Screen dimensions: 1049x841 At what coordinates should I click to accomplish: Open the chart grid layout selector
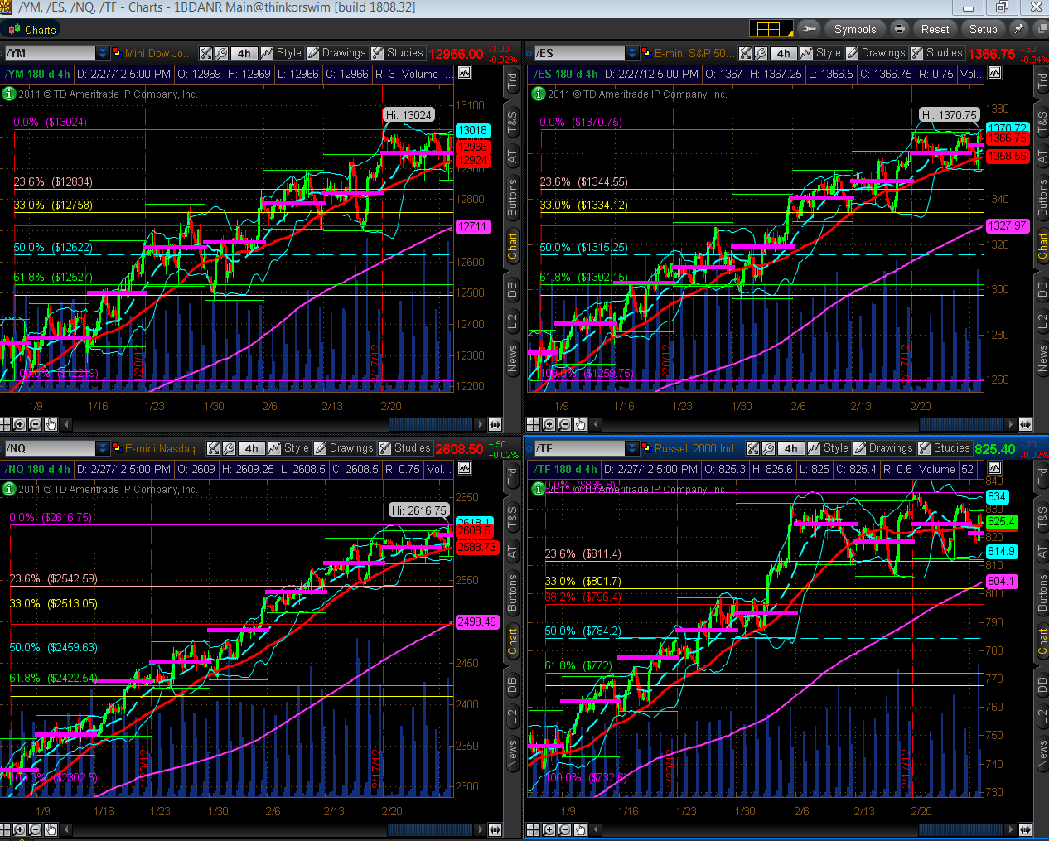point(771,29)
